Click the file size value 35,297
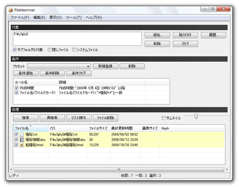This screenshot has width=239, height=187. (x=94, y=135)
